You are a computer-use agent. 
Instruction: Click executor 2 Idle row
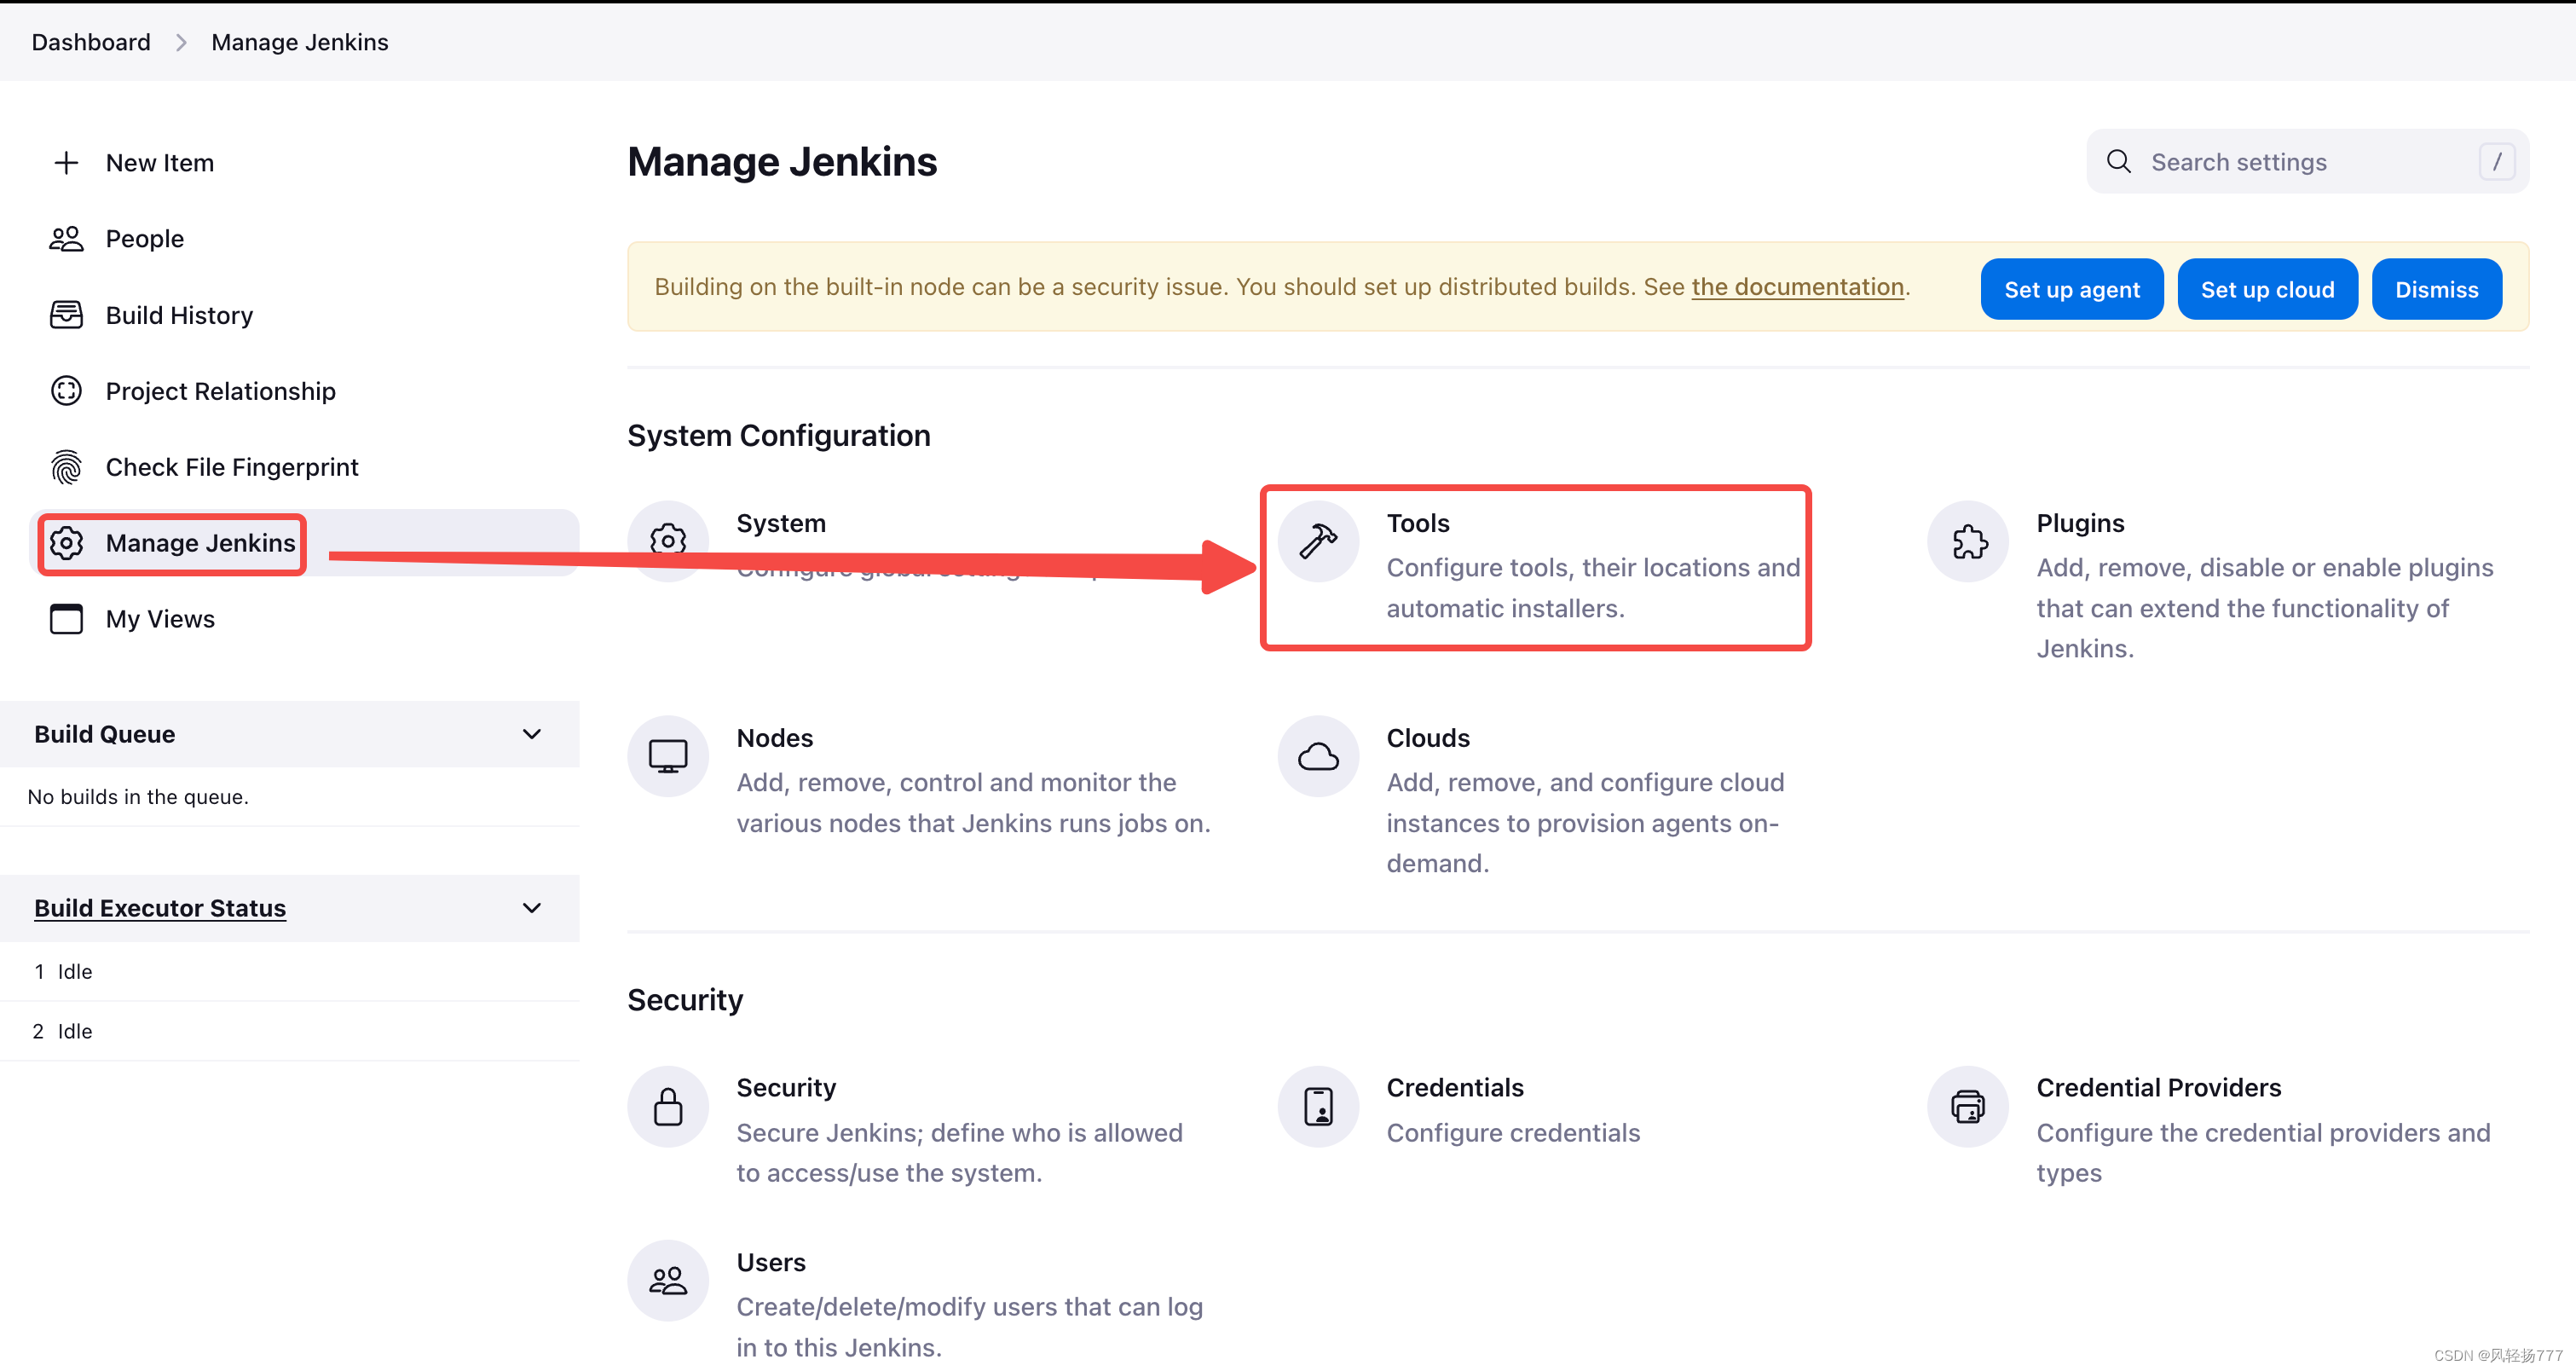coord(290,1031)
